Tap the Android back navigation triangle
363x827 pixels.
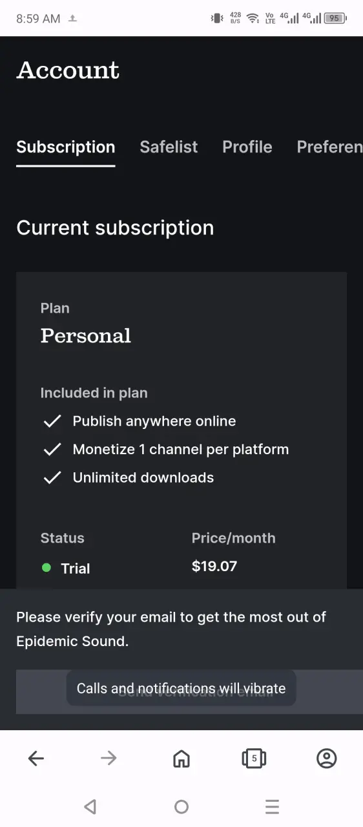point(90,806)
